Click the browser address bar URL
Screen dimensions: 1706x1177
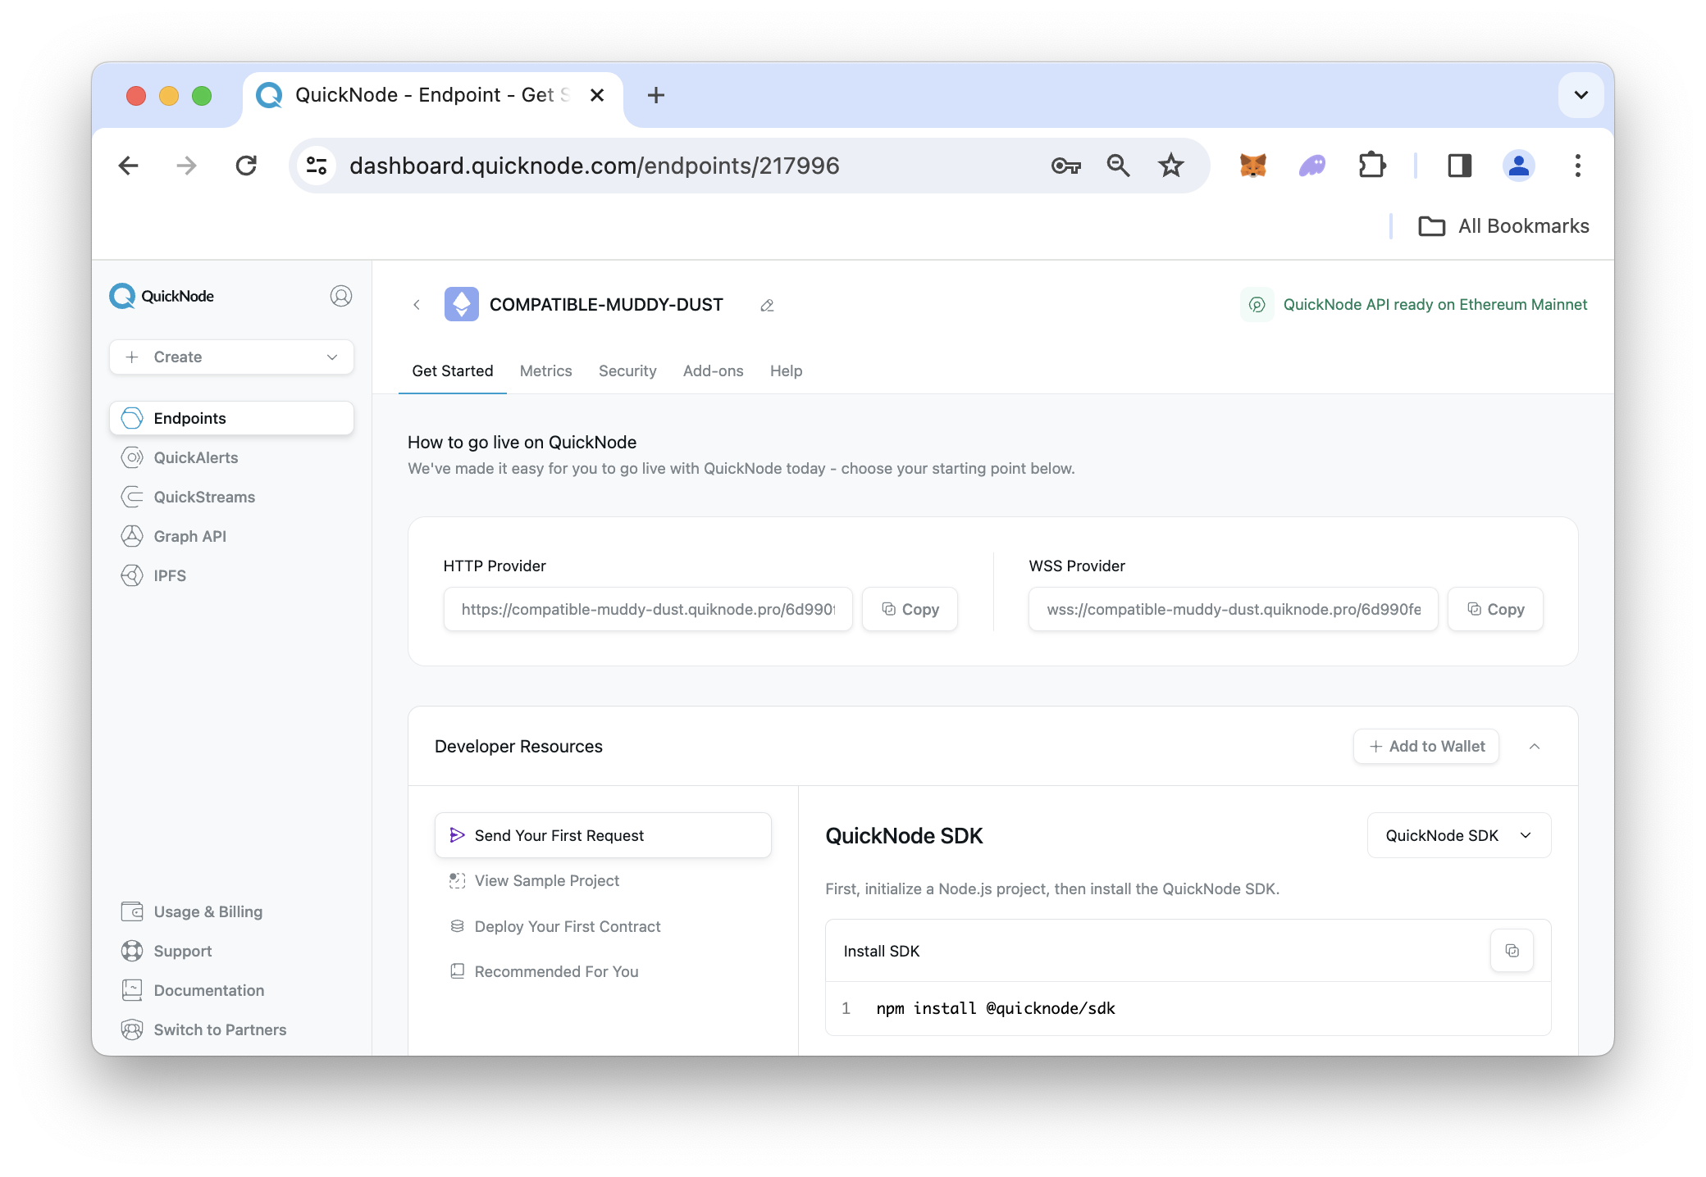tap(594, 166)
